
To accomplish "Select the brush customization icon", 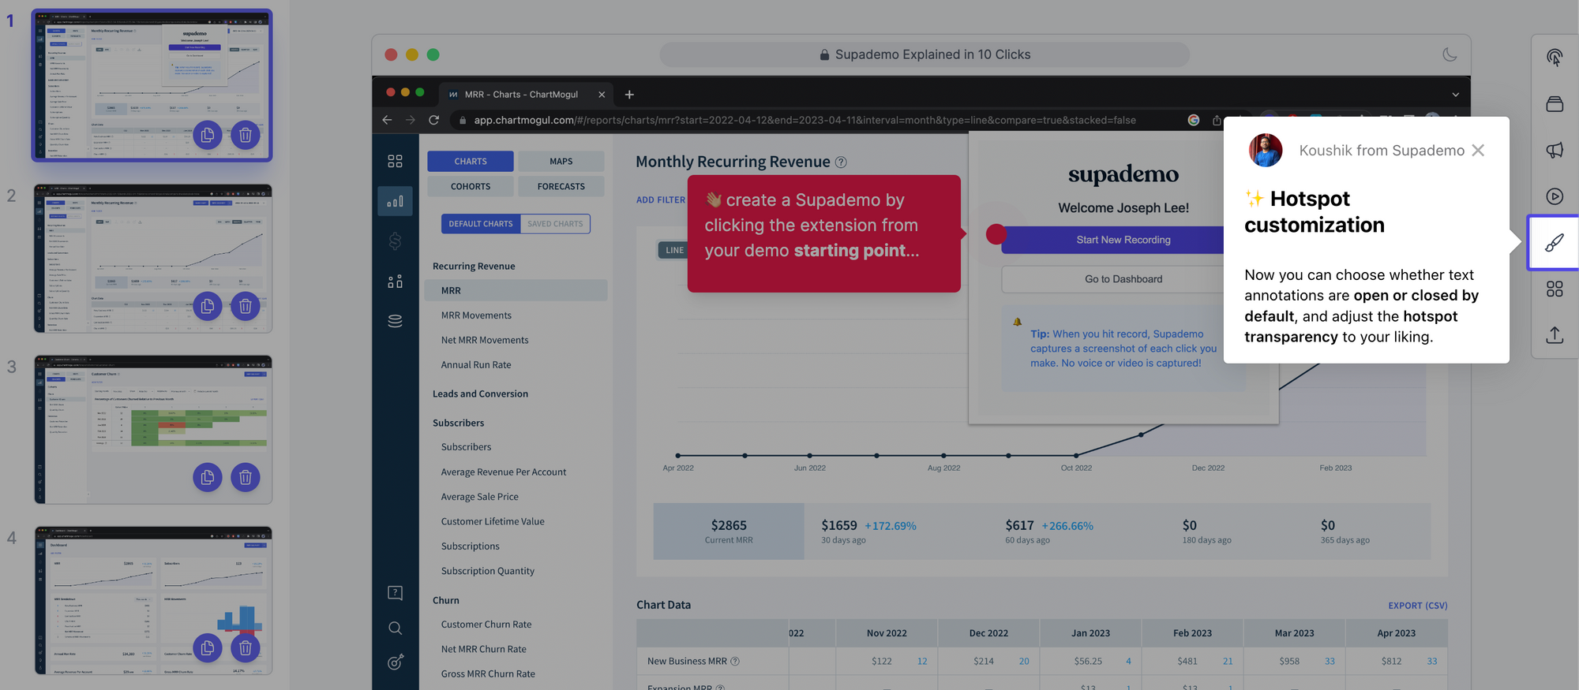I will tap(1554, 243).
